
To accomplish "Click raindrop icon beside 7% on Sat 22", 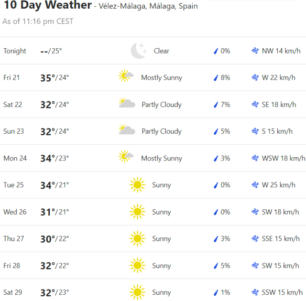I will pos(216,105).
